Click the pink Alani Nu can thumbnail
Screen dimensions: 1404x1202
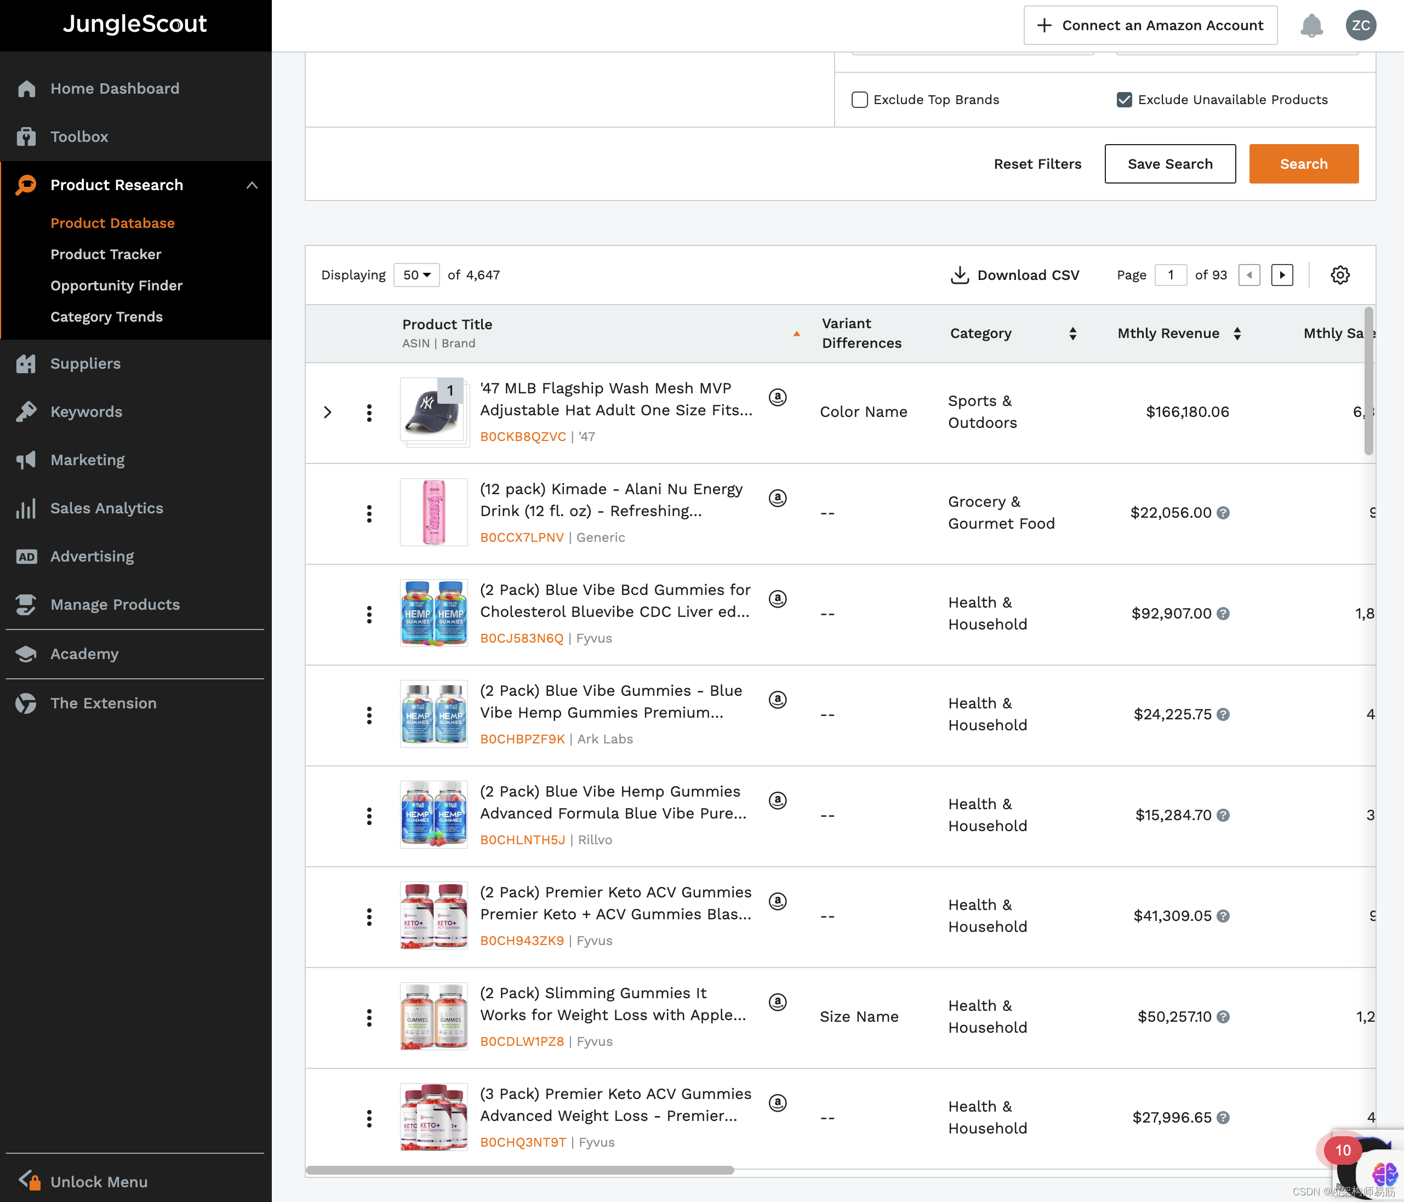(x=433, y=513)
